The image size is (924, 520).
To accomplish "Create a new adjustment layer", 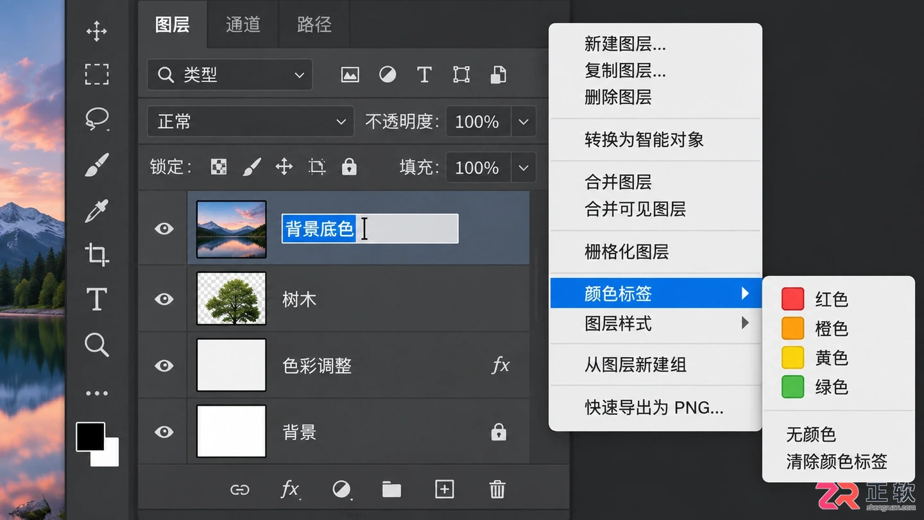I will [x=341, y=490].
